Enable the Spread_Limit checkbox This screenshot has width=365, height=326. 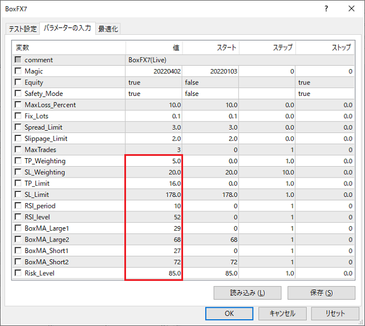point(18,127)
